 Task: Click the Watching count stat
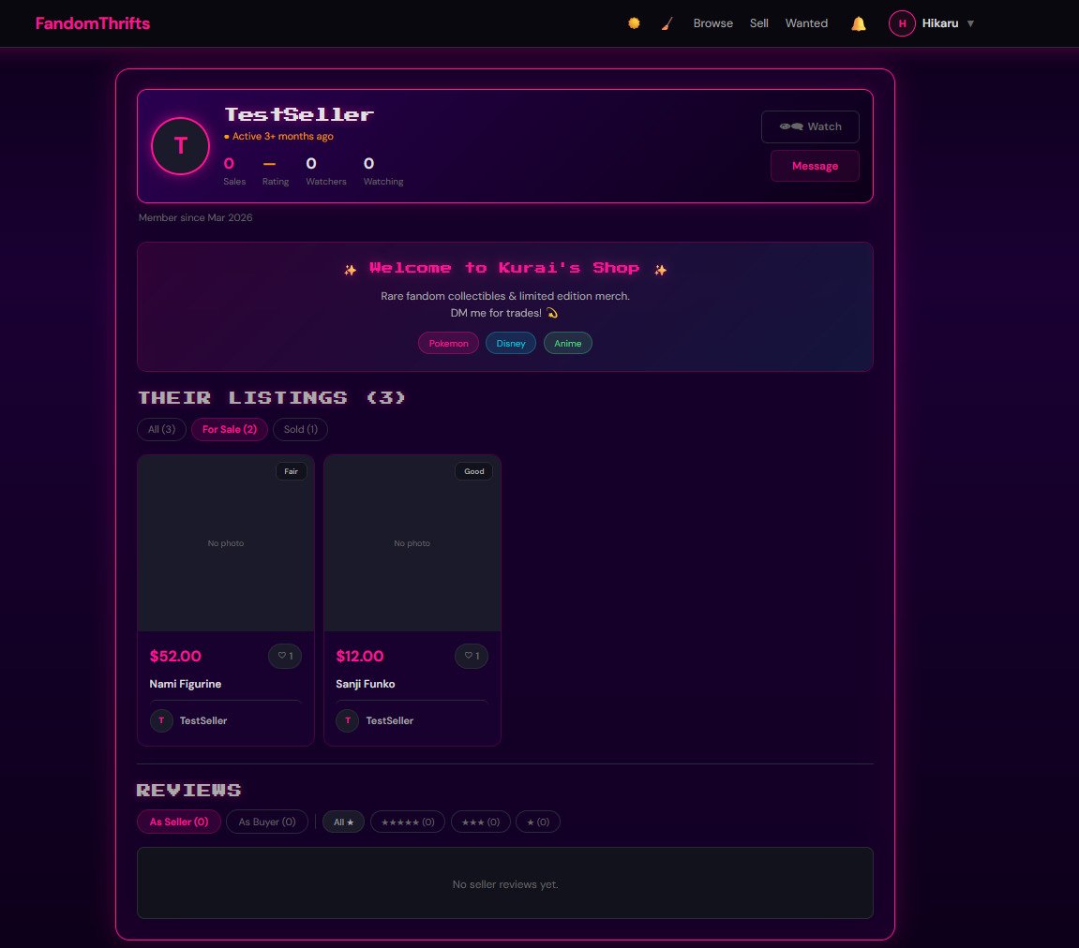pos(383,170)
